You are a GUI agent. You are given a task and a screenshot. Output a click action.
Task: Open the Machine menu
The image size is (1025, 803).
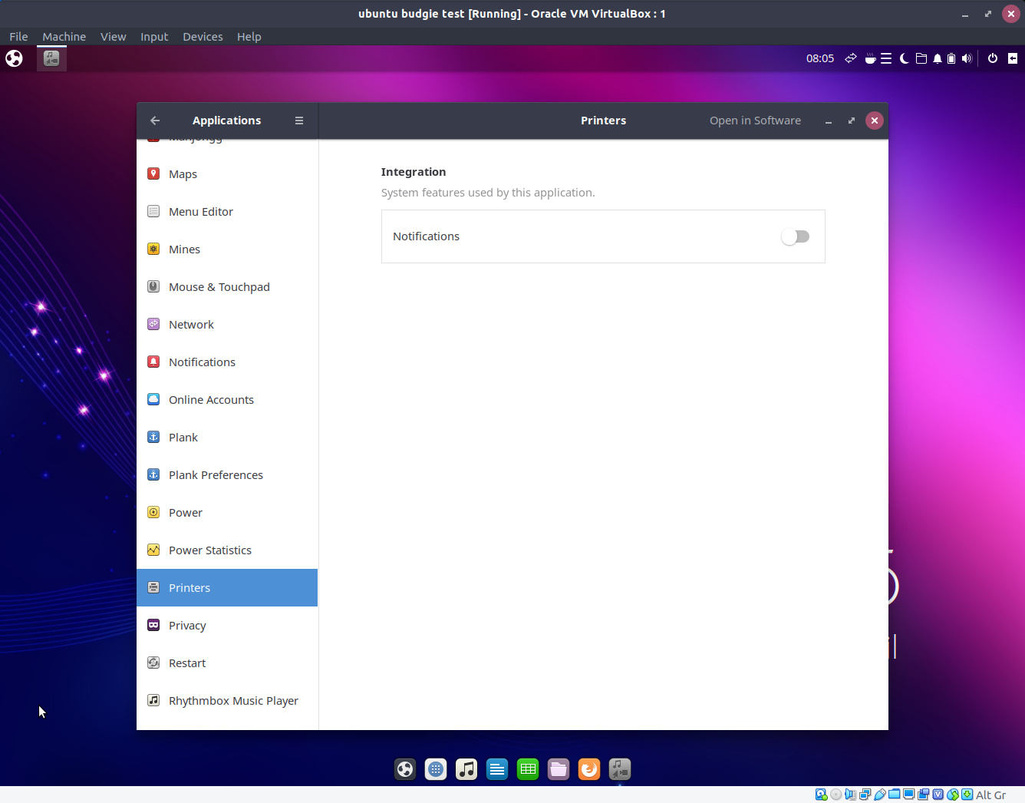pos(64,37)
